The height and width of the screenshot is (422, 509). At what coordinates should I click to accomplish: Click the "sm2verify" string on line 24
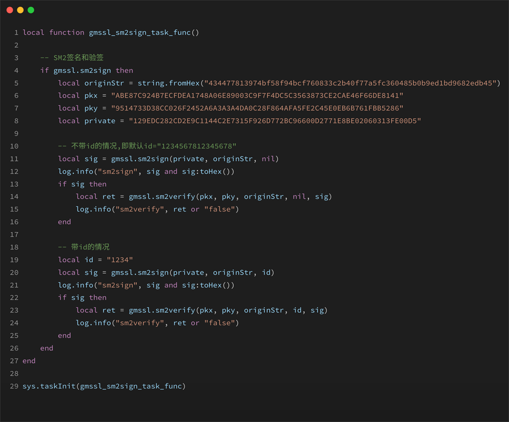pyautogui.click(x=140, y=323)
